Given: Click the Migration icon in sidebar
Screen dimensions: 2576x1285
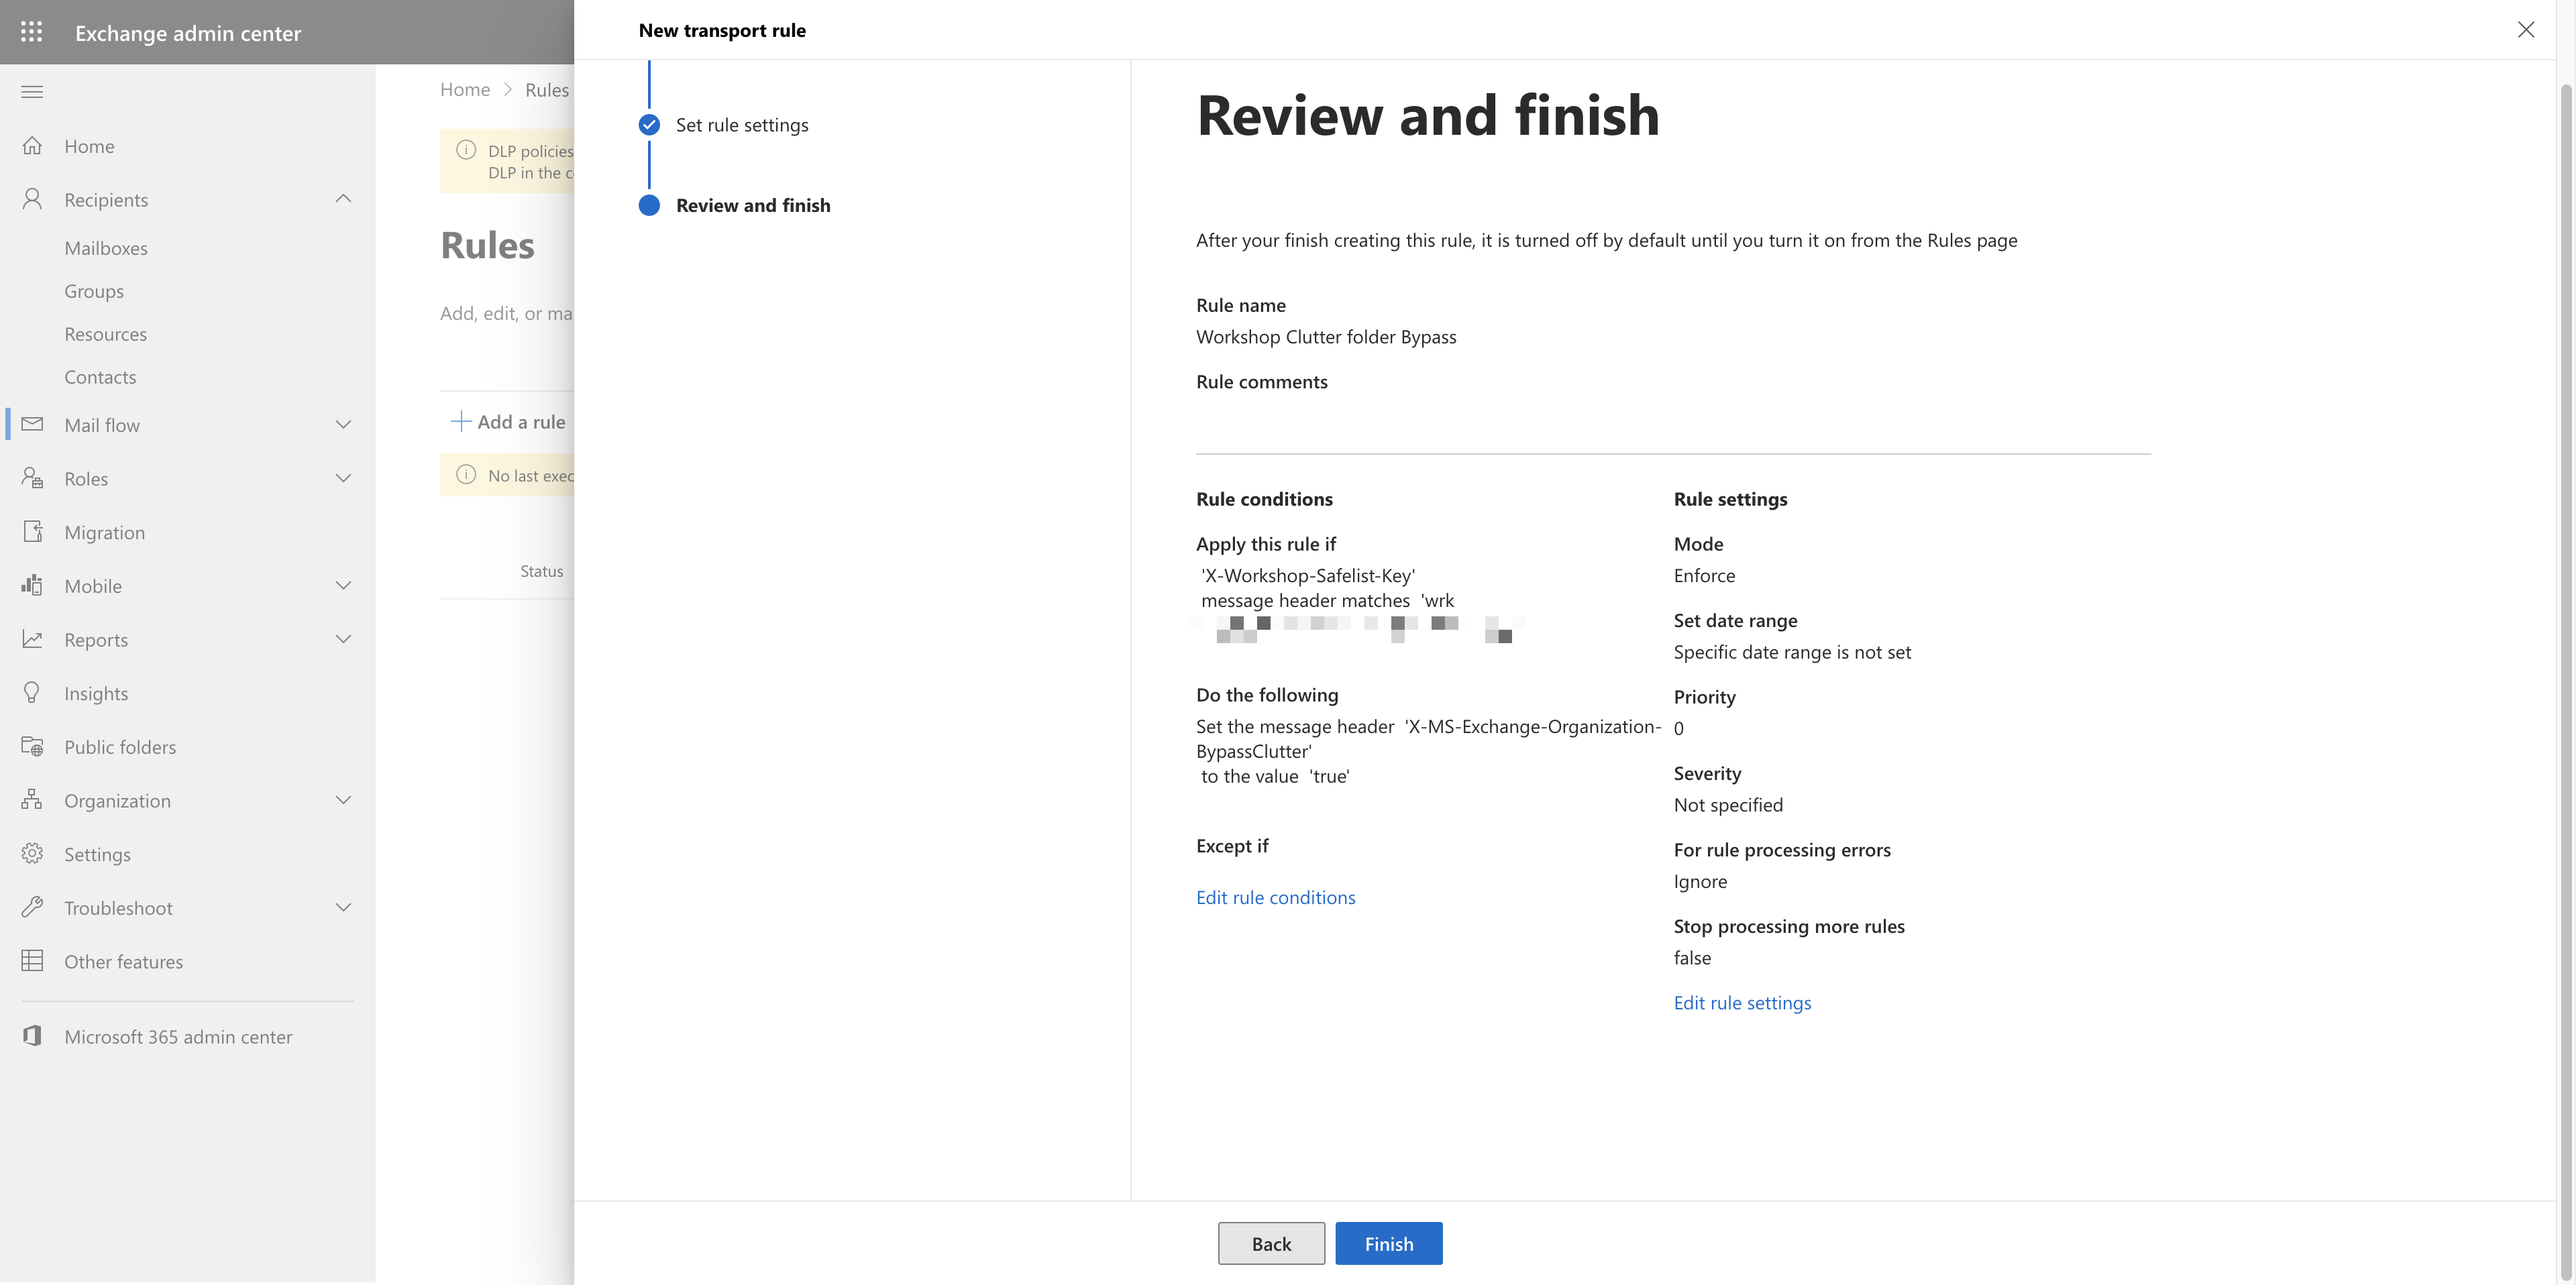Looking at the screenshot, I should coord(32,532).
